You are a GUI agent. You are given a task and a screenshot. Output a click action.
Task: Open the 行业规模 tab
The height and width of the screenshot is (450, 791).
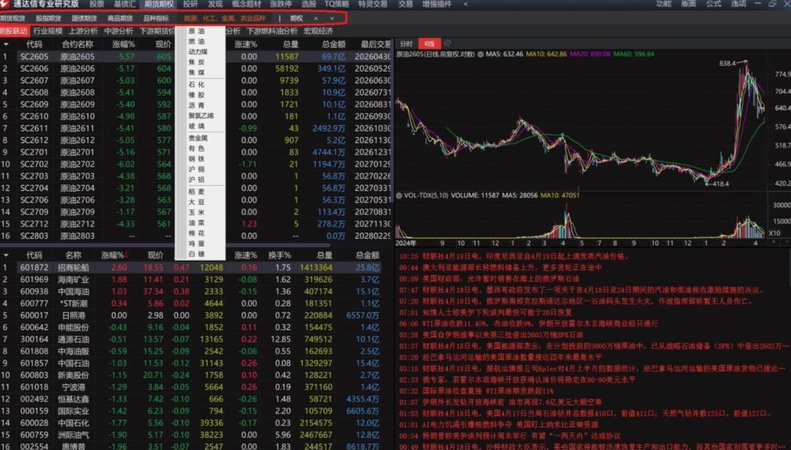coord(48,31)
